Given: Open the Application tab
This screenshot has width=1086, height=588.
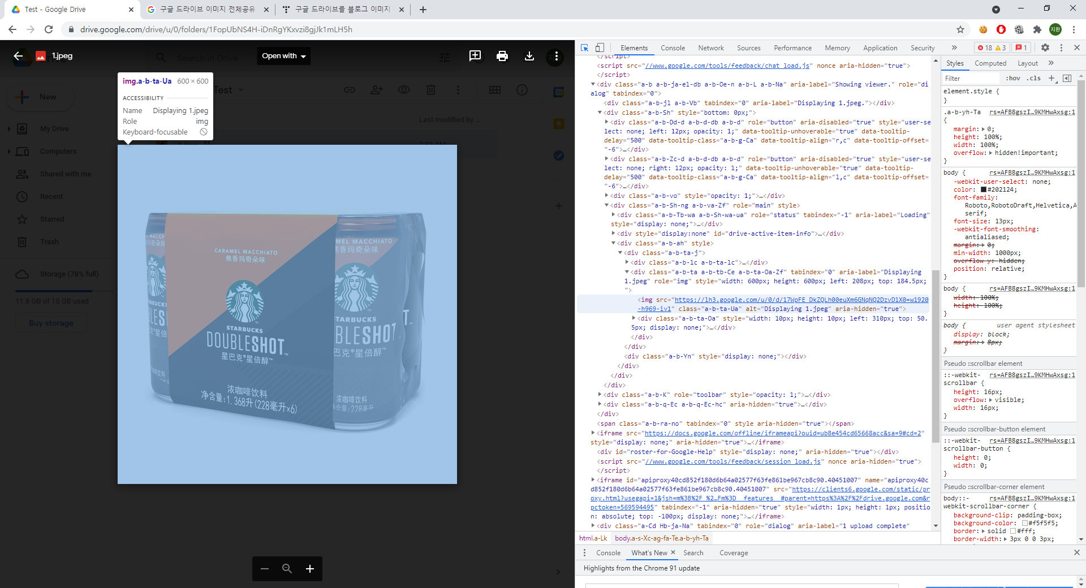Looking at the screenshot, I should click(880, 48).
